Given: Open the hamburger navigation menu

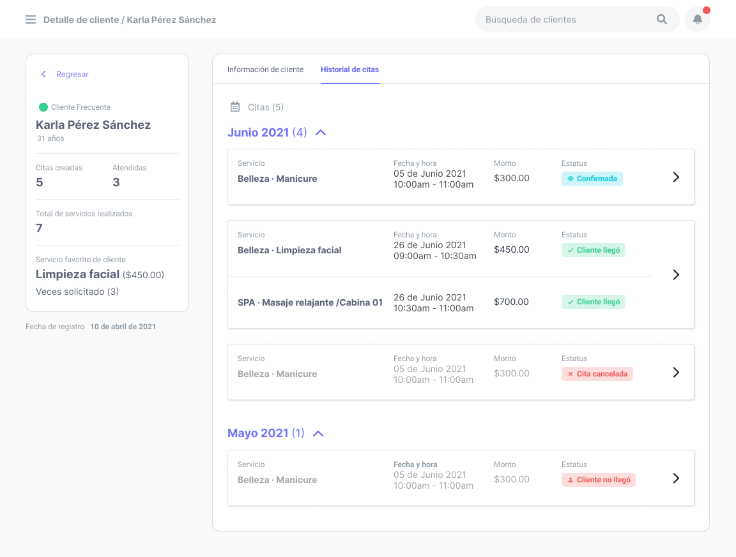Looking at the screenshot, I should click(30, 19).
